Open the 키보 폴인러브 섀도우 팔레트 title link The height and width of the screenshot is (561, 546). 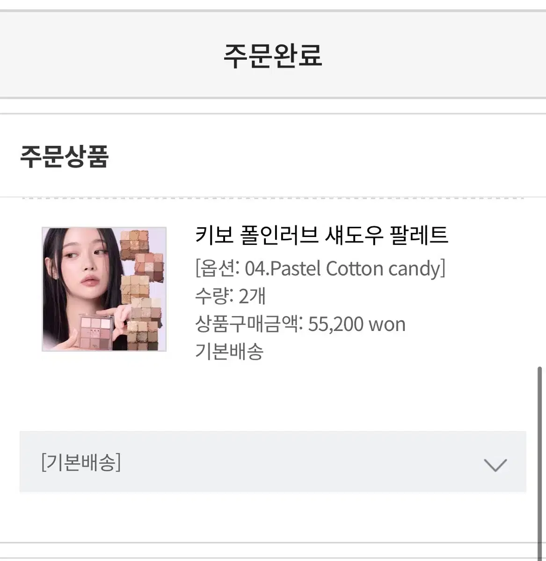point(321,235)
